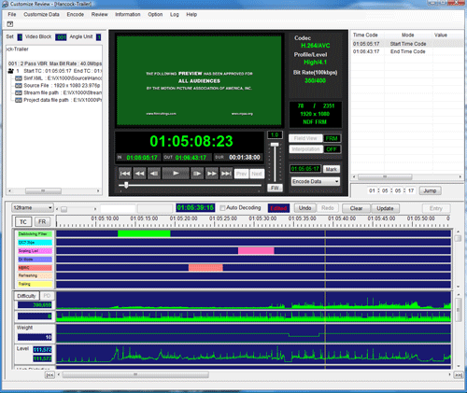Select the Start Time Code row

(x=407, y=44)
